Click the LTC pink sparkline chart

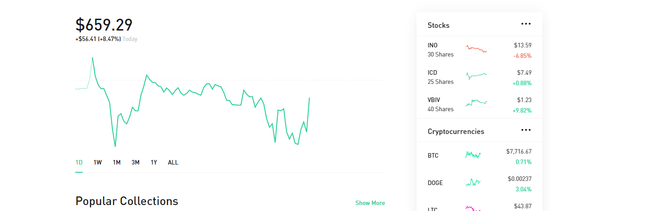pyautogui.click(x=473, y=208)
